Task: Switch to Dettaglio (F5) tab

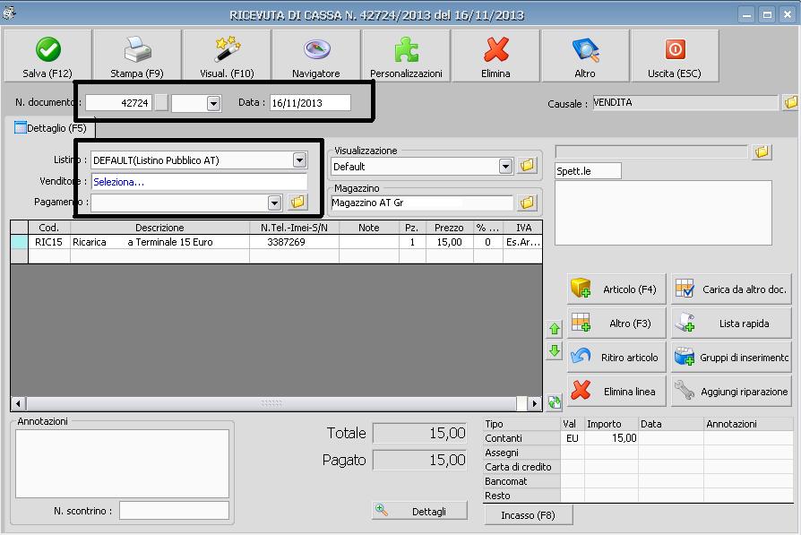Action: (50, 128)
